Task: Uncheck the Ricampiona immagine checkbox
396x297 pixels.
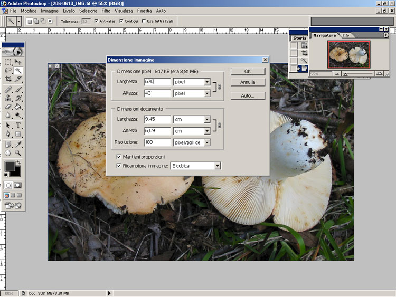Action: pyautogui.click(x=118, y=166)
